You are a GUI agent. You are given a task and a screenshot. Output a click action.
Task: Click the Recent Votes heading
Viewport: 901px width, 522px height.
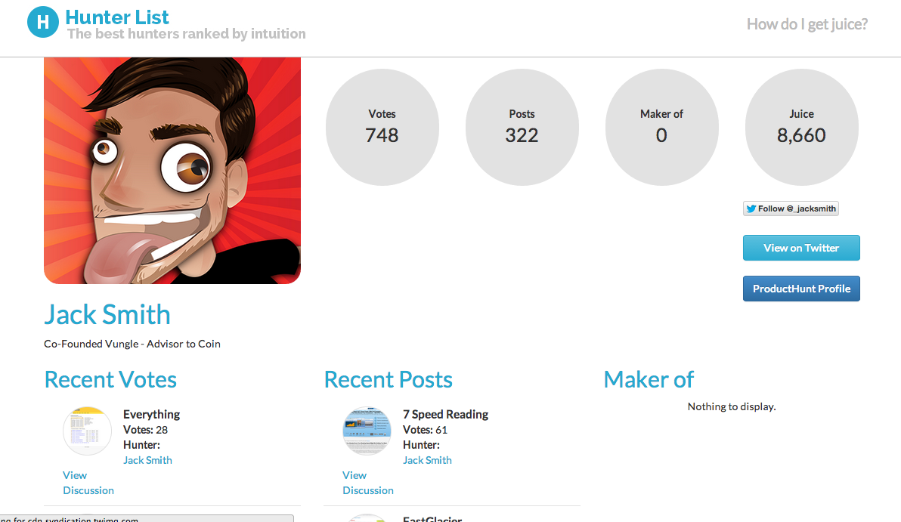(x=110, y=379)
